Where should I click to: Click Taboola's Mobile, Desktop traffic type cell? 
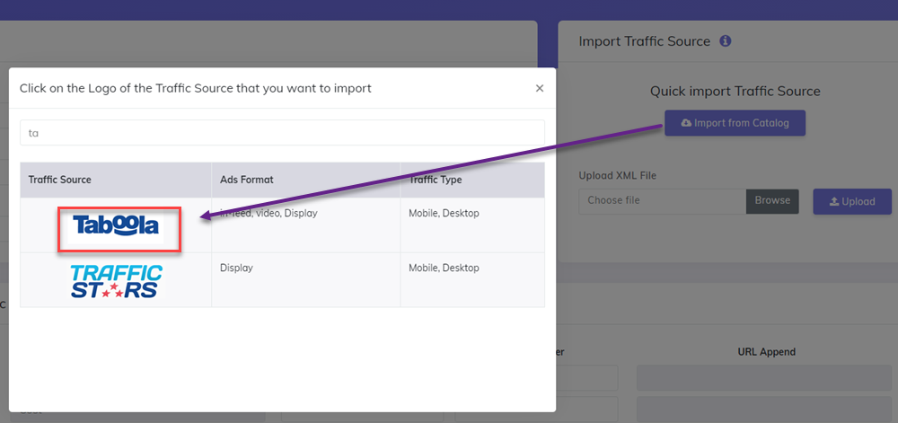(445, 214)
